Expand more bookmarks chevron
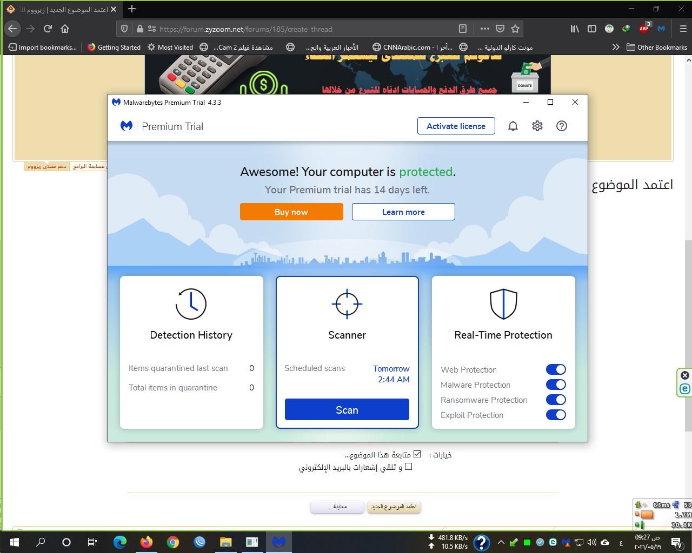Viewport: 692px width, 553px height. (615, 47)
